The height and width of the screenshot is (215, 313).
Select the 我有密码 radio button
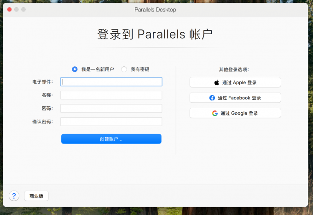[124, 69]
